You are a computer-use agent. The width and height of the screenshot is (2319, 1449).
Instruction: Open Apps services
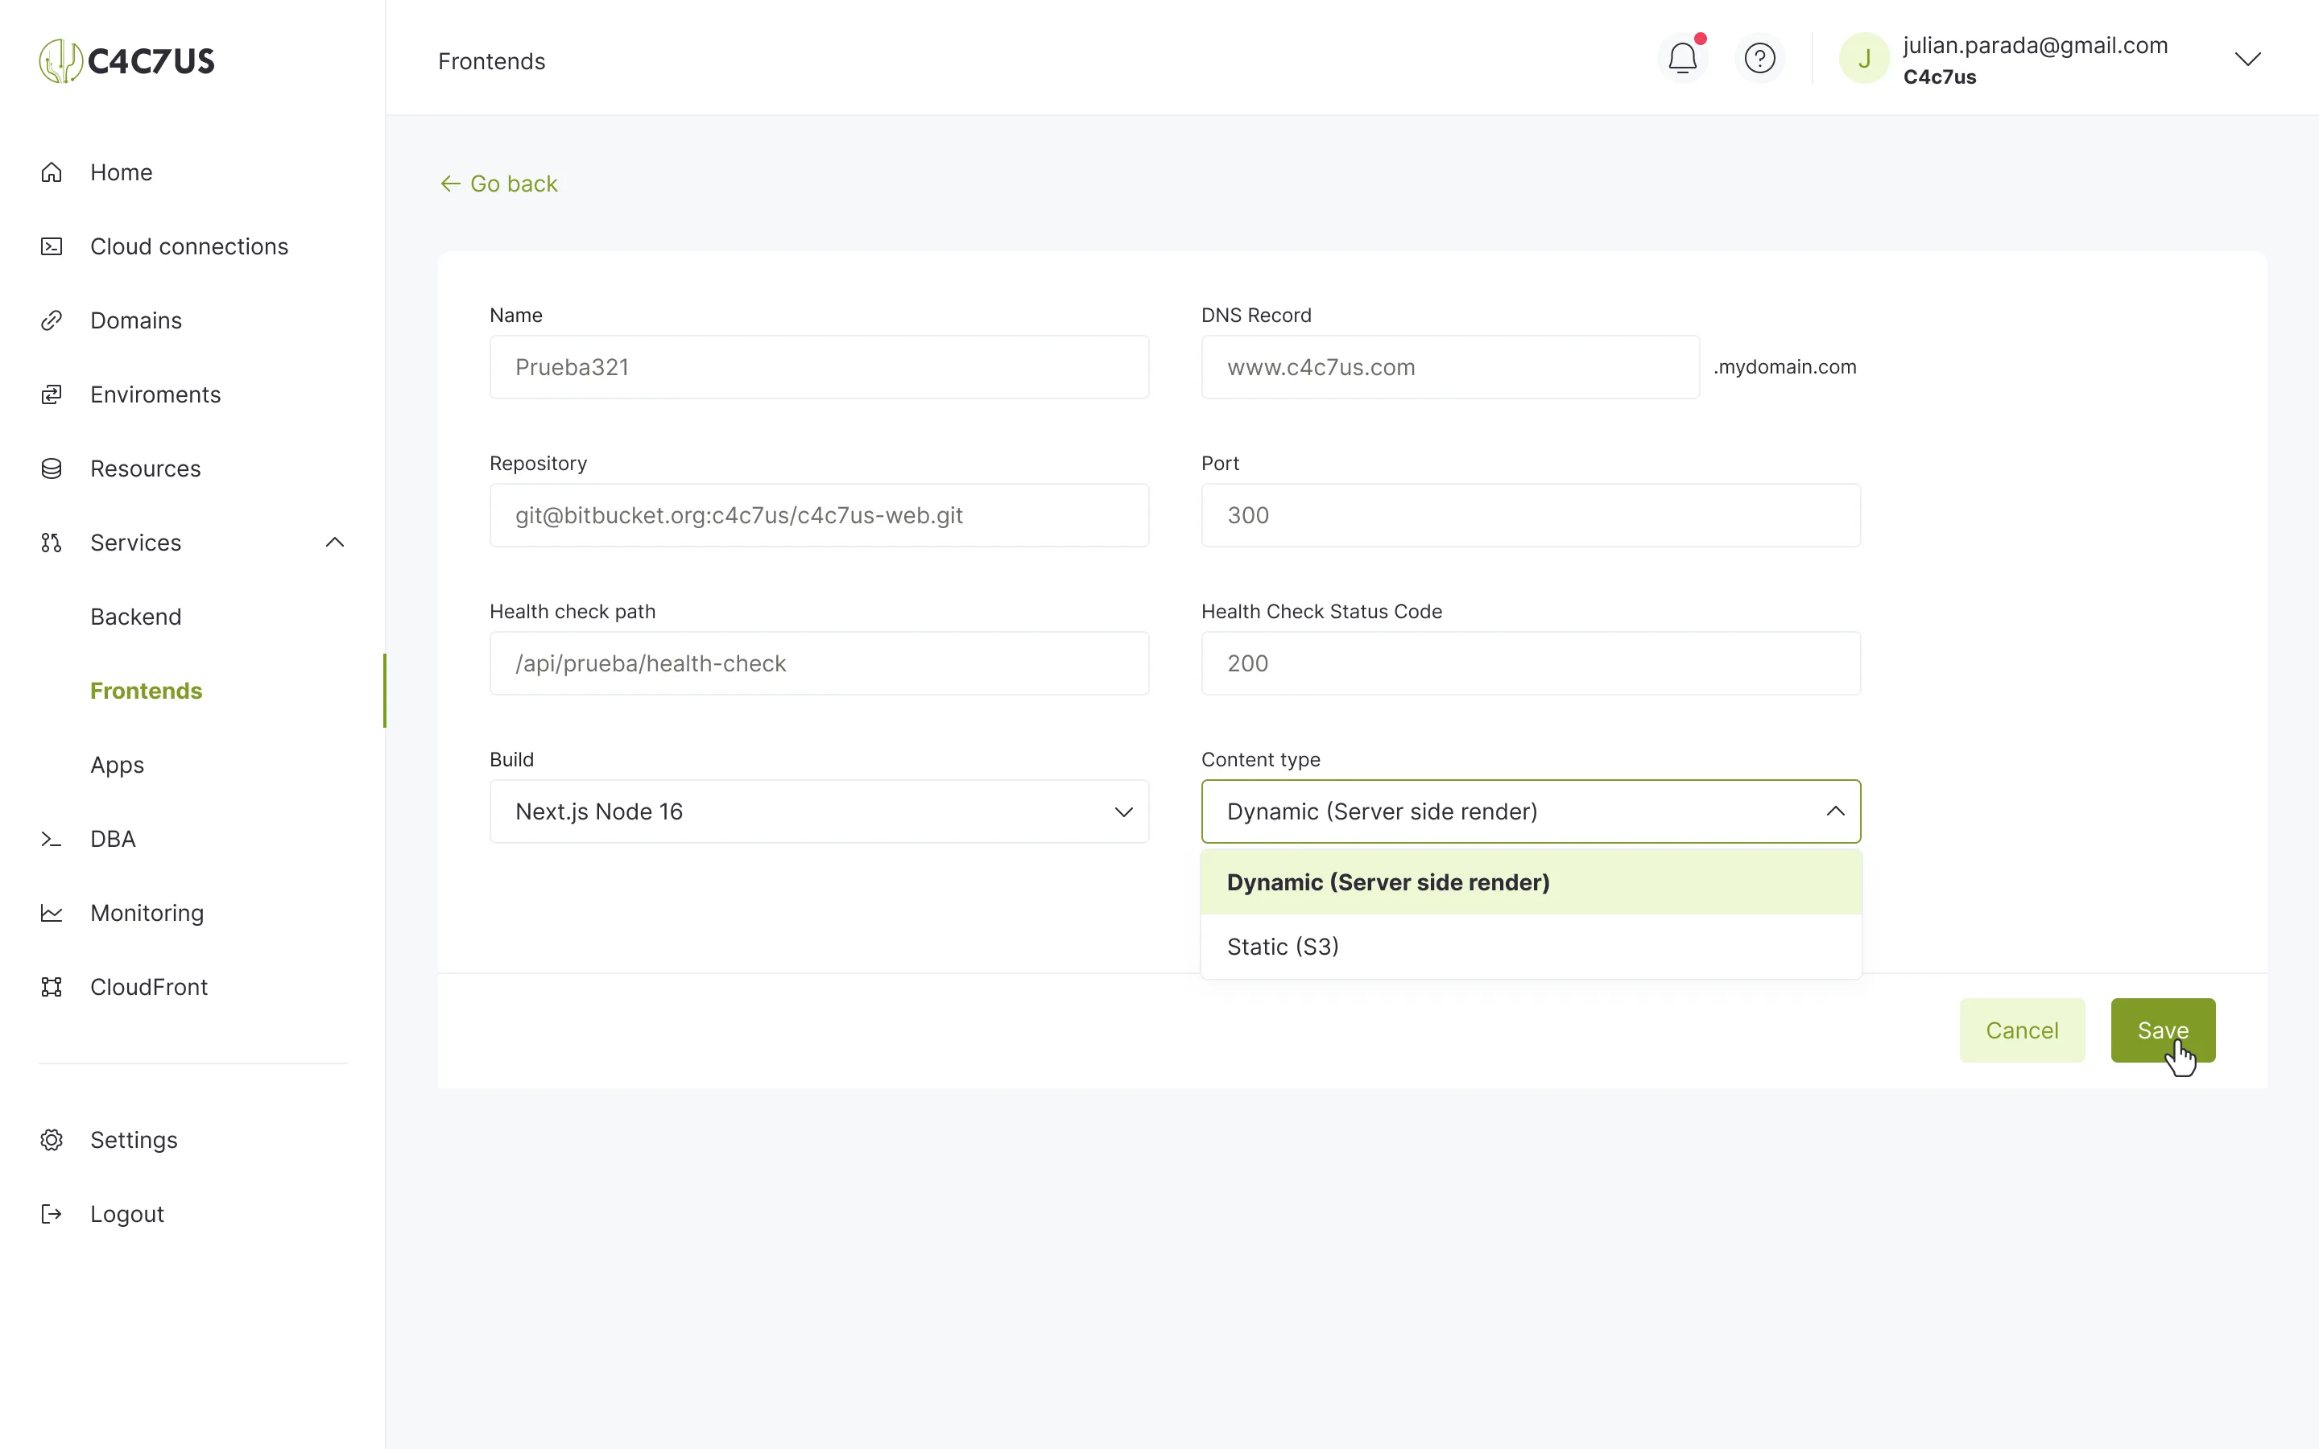(117, 765)
